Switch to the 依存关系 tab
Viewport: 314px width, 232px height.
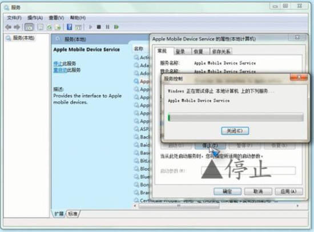pyautogui.click(x=221, y=51)
